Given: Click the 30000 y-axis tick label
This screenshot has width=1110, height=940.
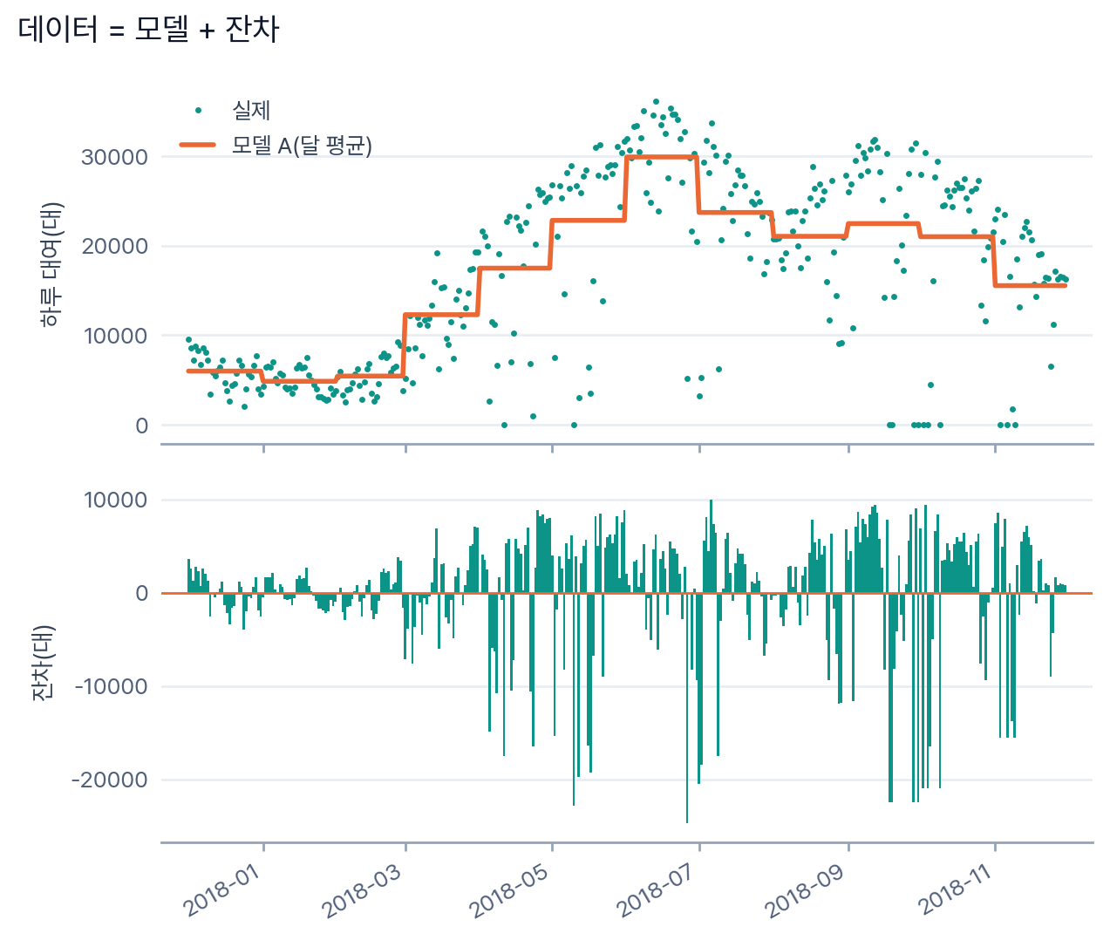Looking at the screenshot, I should [x=114, y=157].
